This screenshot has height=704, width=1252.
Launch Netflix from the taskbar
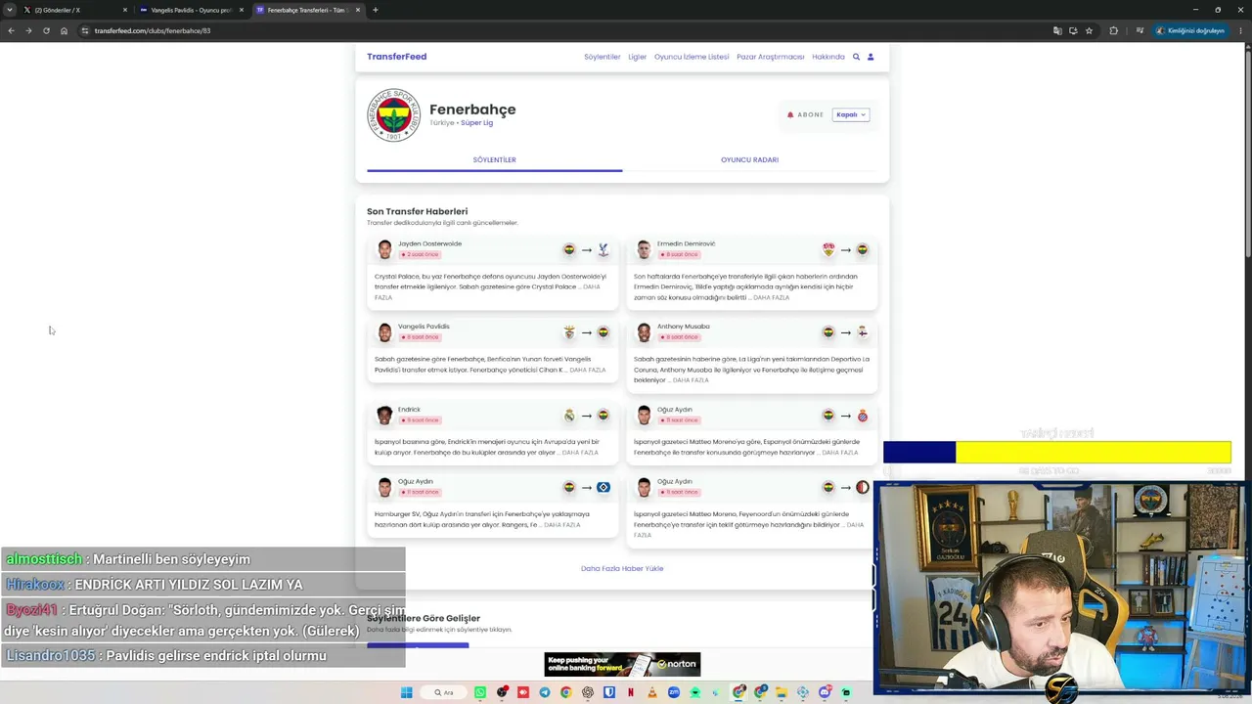(631, 692)
